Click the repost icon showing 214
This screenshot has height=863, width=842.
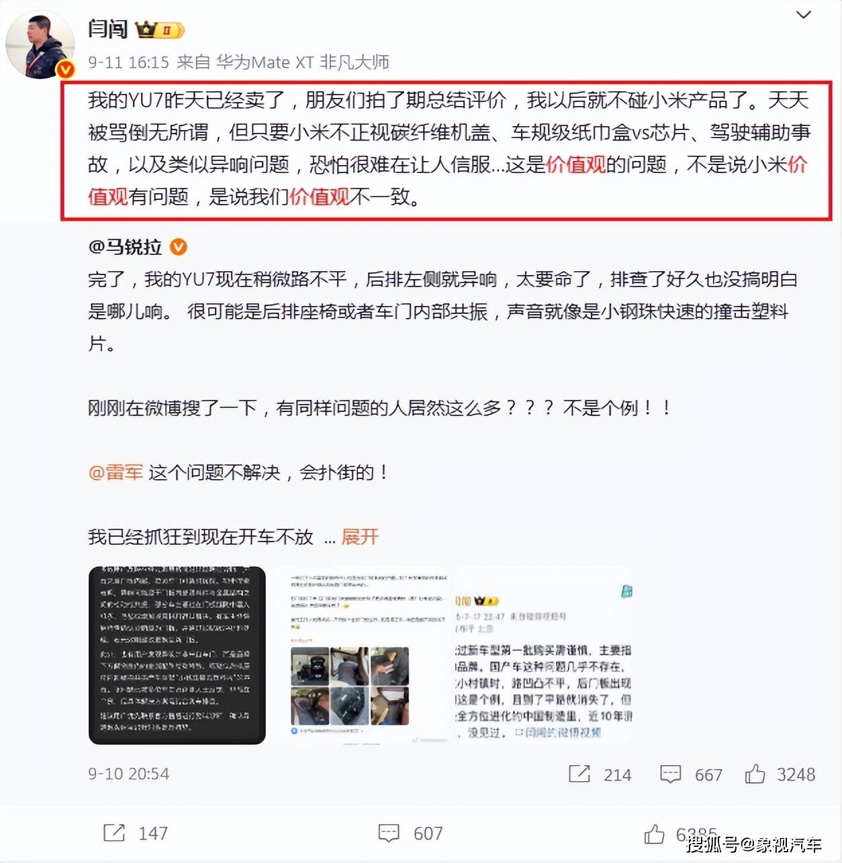[579, 774]
